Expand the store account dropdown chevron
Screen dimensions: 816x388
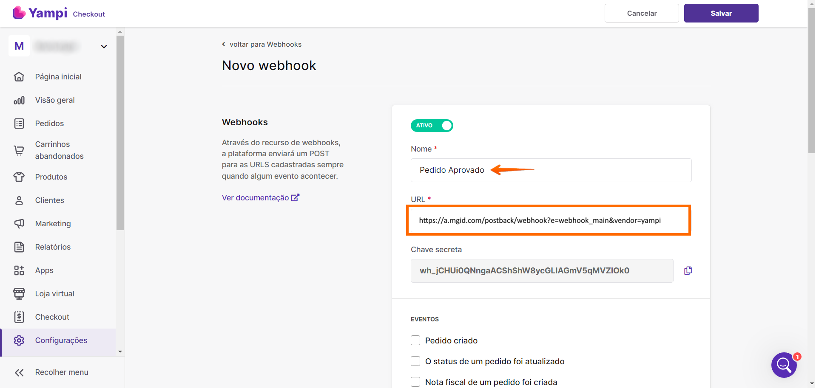click(104, 47)
